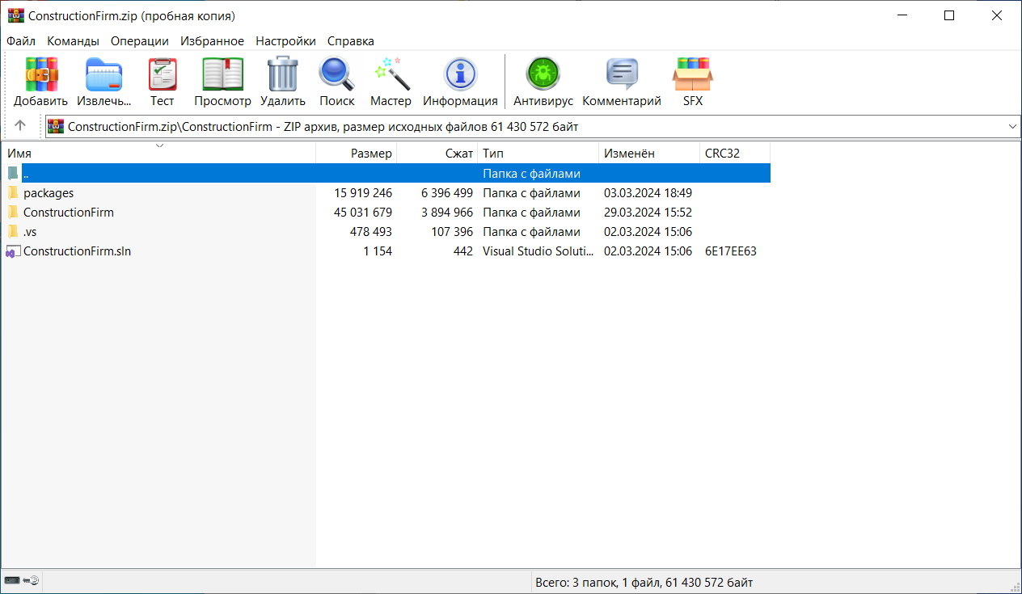Go up one folder level arrow
The image size is (1022, 594).
point(21,125)
